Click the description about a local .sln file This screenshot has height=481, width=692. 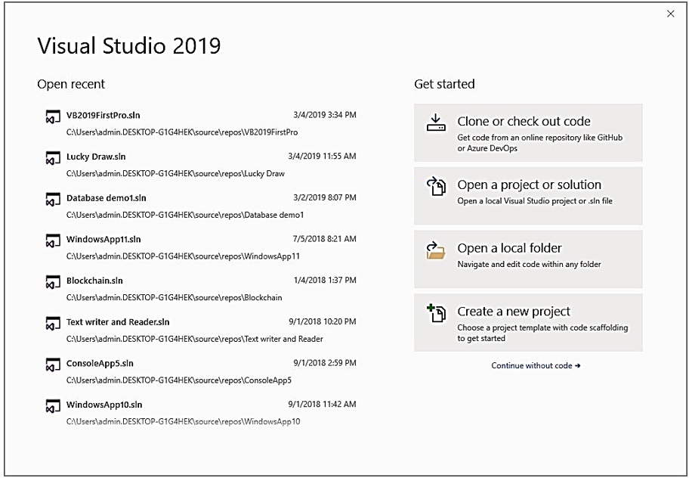[x=535, y=201]
